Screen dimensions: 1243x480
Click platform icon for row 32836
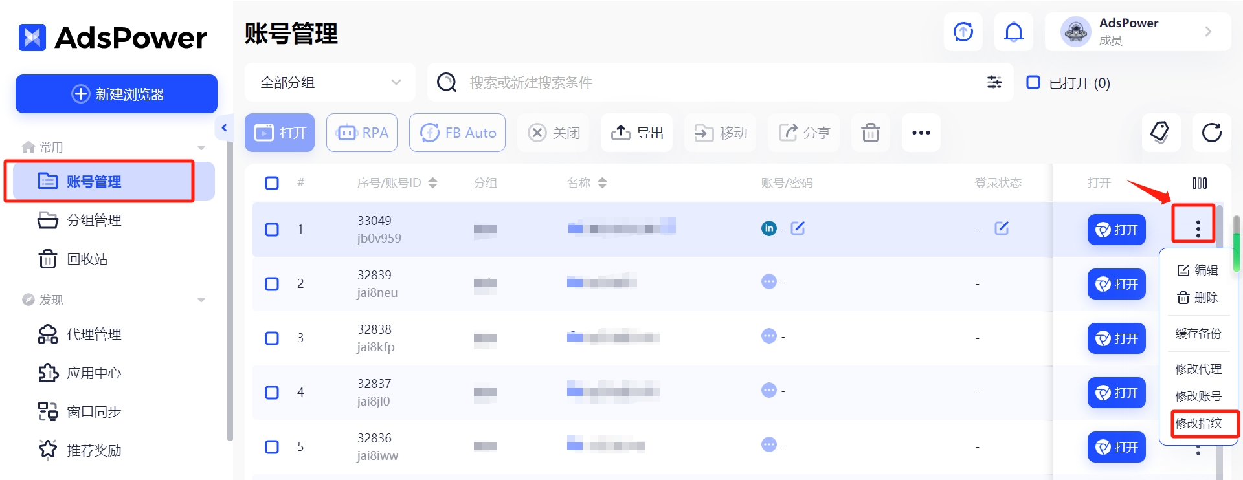769,445
